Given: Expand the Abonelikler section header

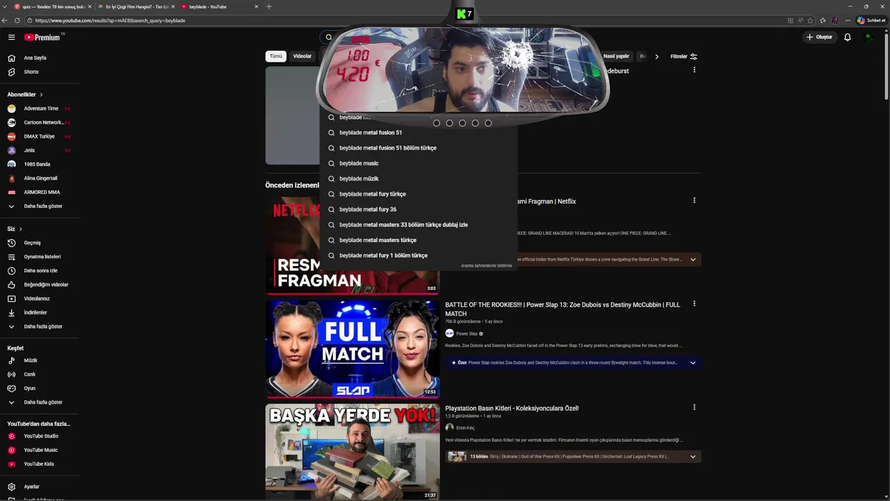Looking at the screenshot, I should coord(25,95).
